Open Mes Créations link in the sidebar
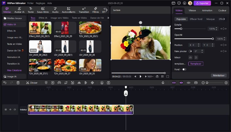The width and height of the screenshot is (231, 132). point(14,70)
